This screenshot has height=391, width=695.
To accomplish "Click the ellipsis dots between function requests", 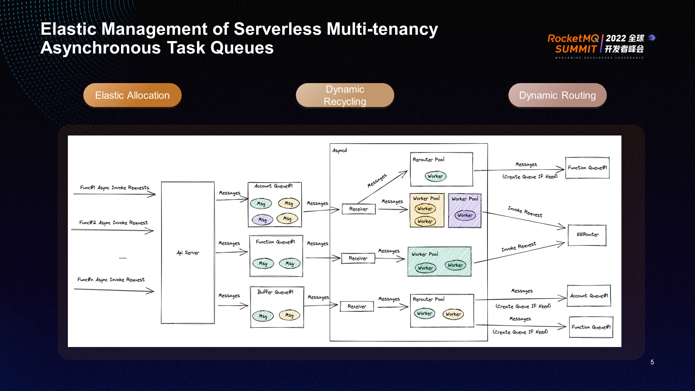I will click(123, 258).
